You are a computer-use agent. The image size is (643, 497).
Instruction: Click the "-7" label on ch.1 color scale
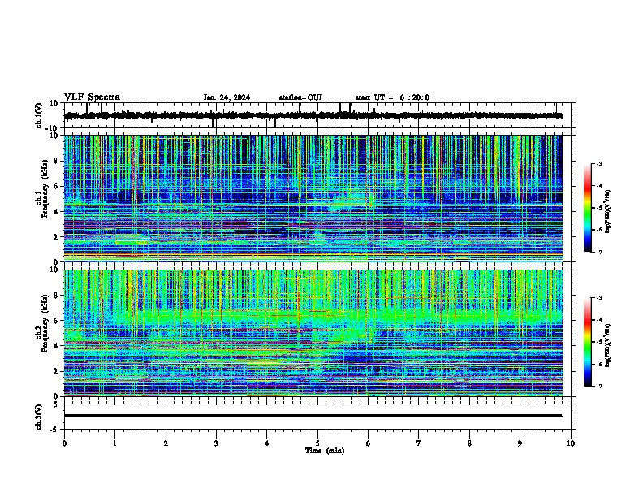pos(598,252)
